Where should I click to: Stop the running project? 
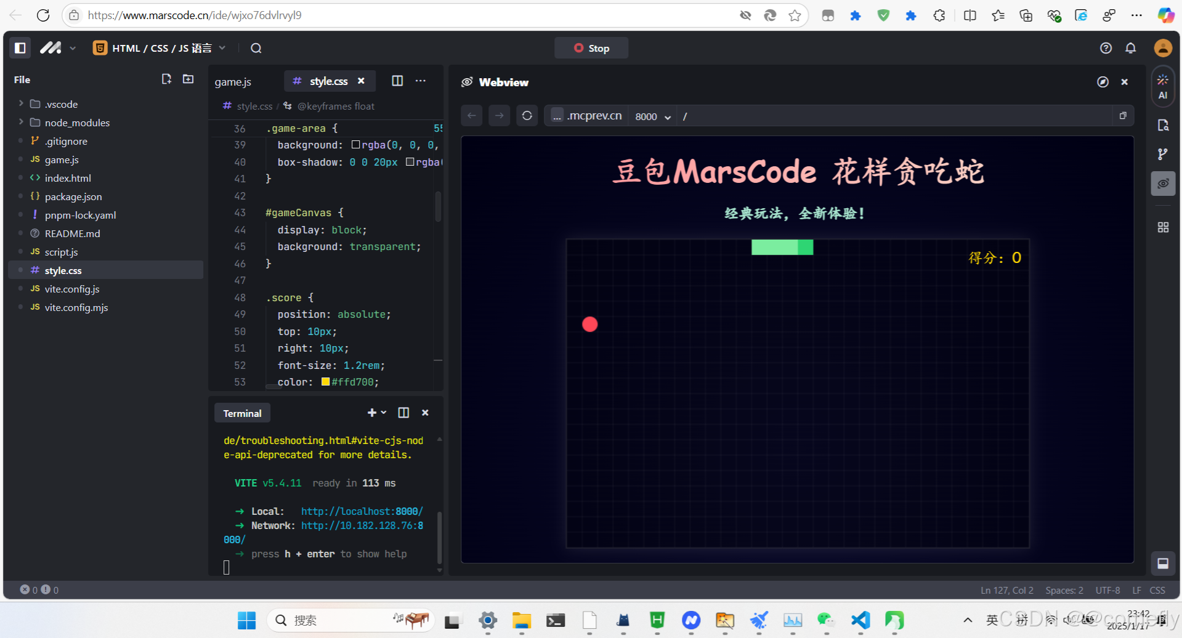pos(591,48)
